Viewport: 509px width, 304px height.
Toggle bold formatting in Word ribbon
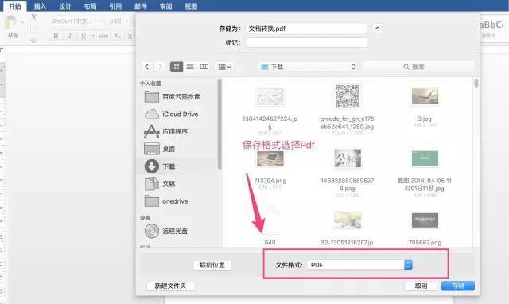tap(56, 36)
